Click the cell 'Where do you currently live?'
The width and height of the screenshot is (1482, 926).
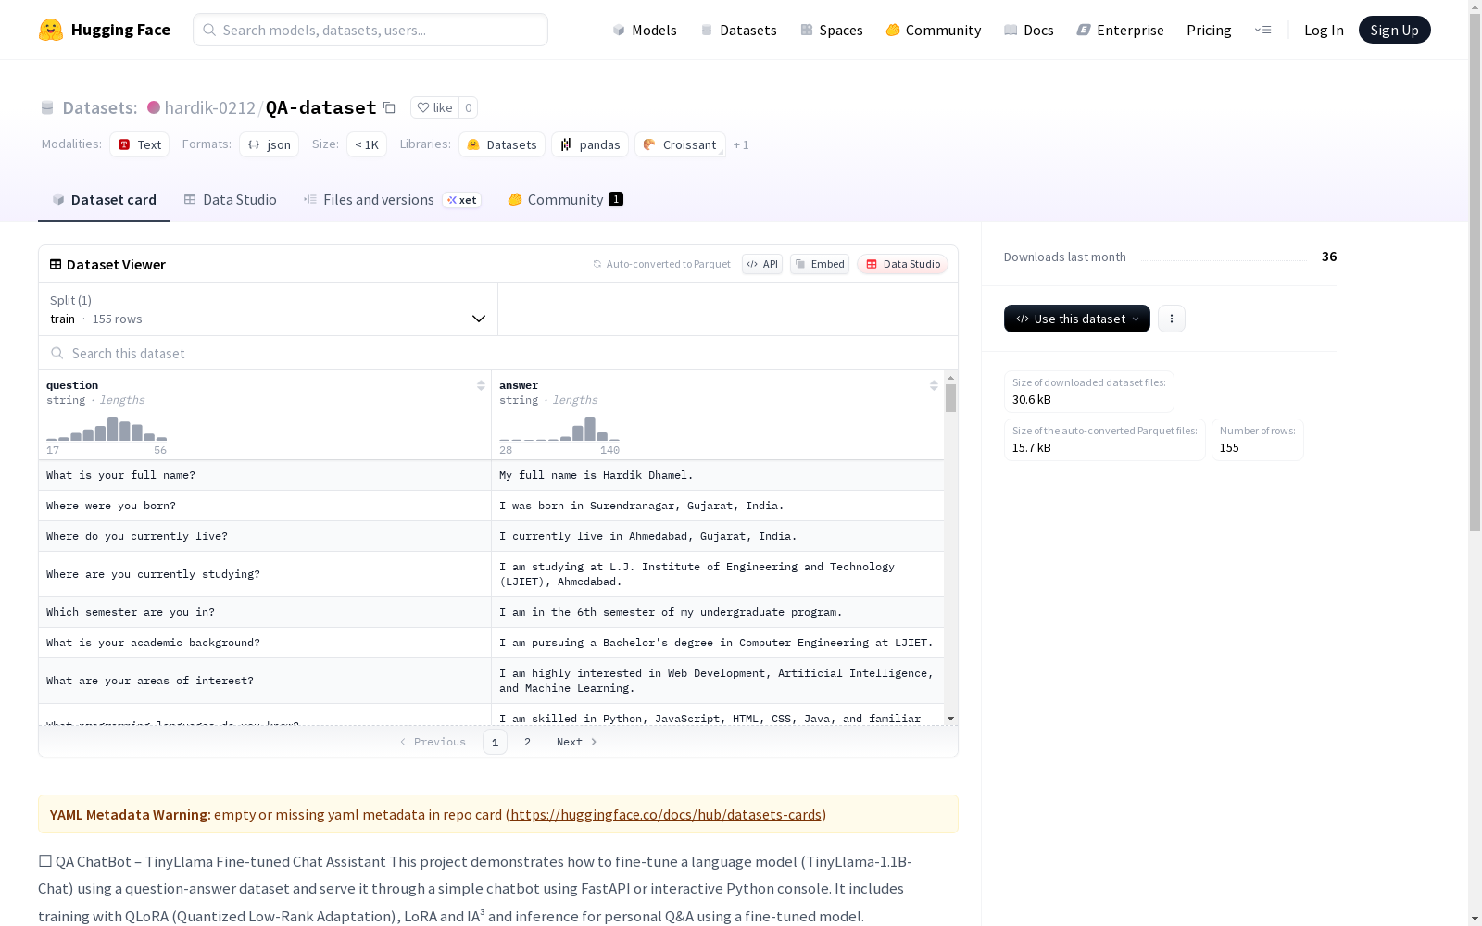(265, 536)
